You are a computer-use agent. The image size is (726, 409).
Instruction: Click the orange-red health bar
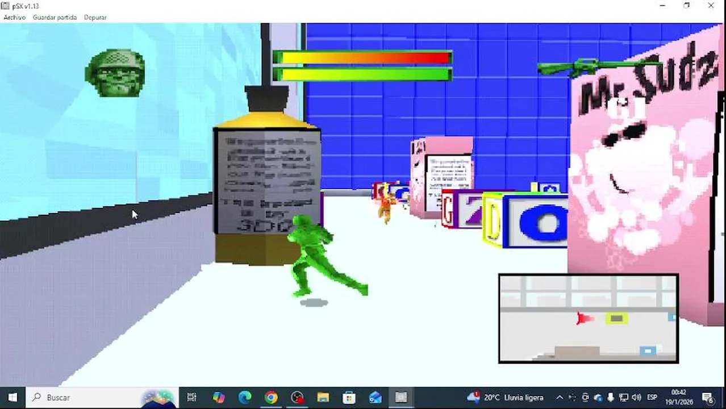362,57
